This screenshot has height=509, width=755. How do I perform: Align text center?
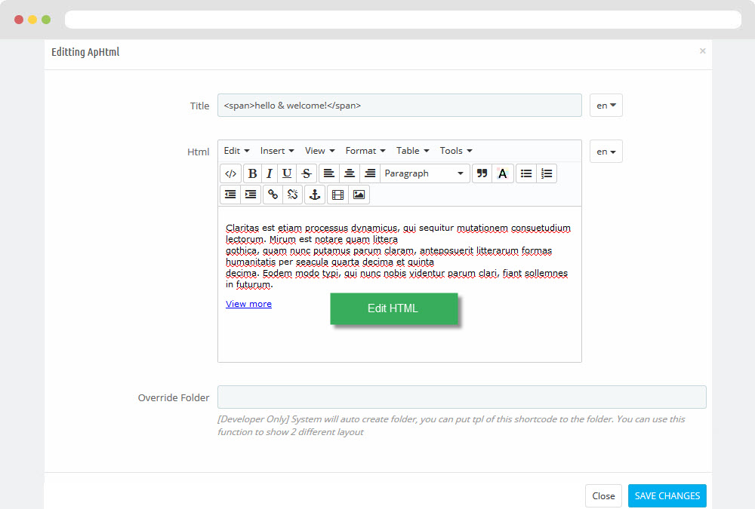350,173
